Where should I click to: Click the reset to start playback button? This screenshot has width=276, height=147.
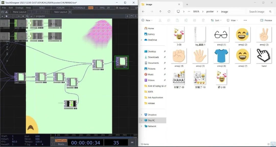[x=132, y=142]
